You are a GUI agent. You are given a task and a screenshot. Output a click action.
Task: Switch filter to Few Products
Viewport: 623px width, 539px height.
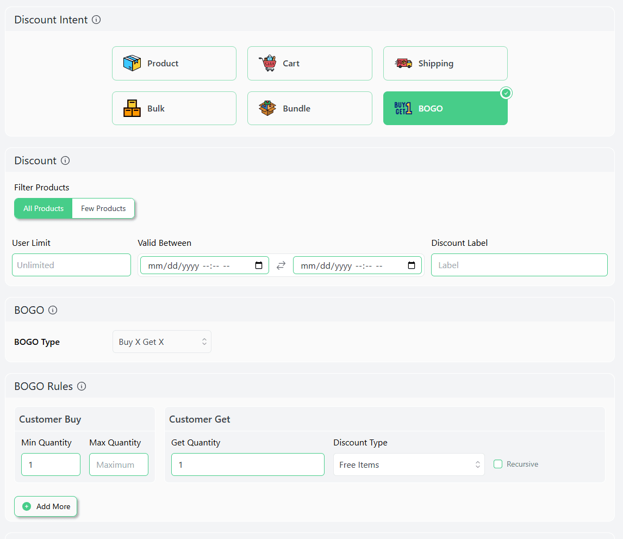click(103, 208)
